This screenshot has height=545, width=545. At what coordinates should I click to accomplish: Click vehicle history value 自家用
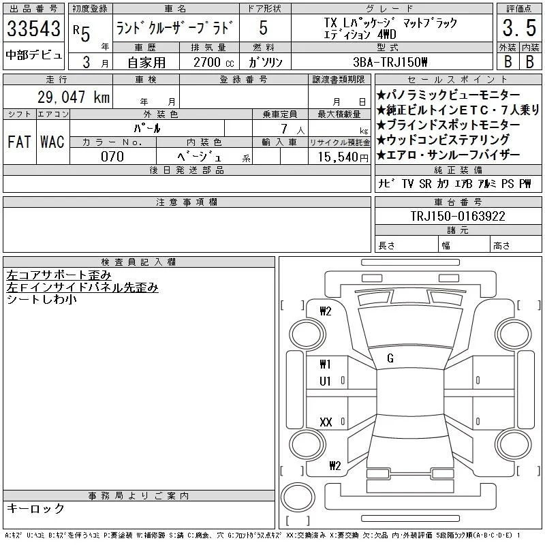(146, 63)
